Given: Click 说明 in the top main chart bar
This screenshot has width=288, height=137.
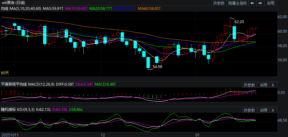Looking at the screenshot, I should 270,3.
